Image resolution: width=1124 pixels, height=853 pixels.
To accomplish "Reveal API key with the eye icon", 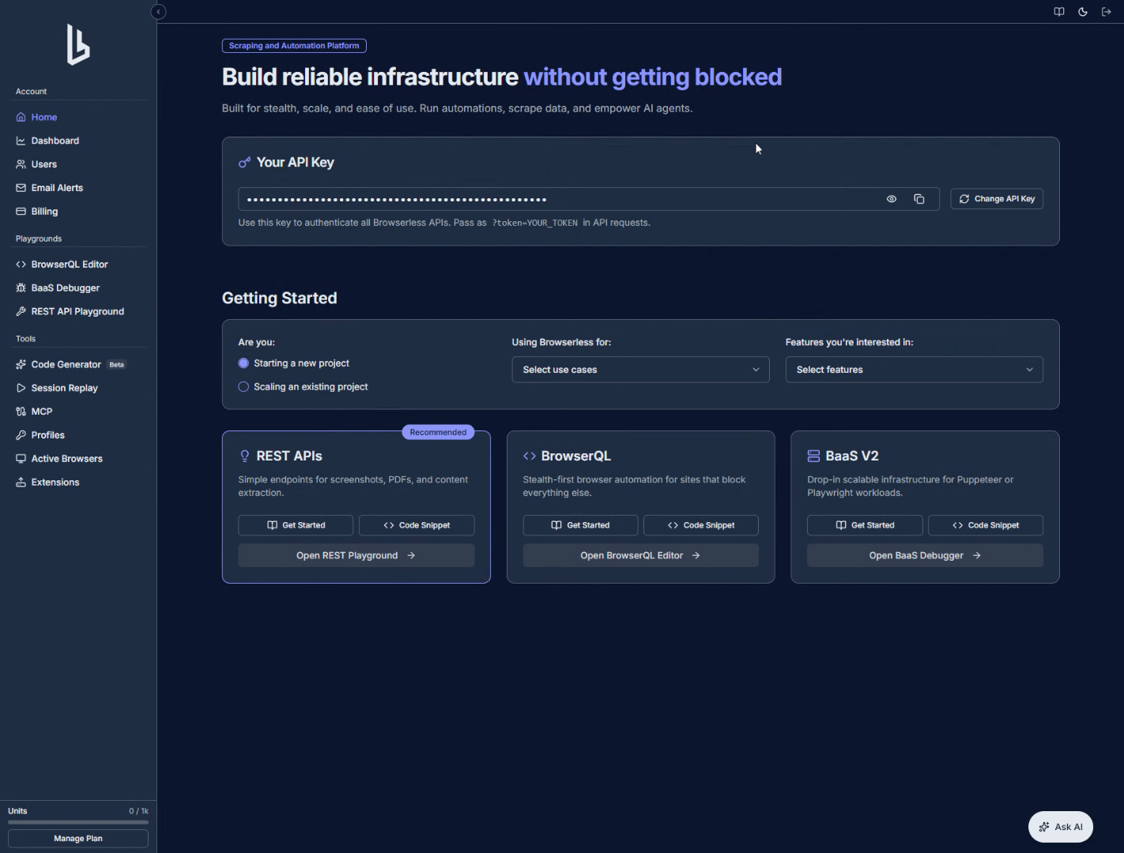I will coord(892,199).
